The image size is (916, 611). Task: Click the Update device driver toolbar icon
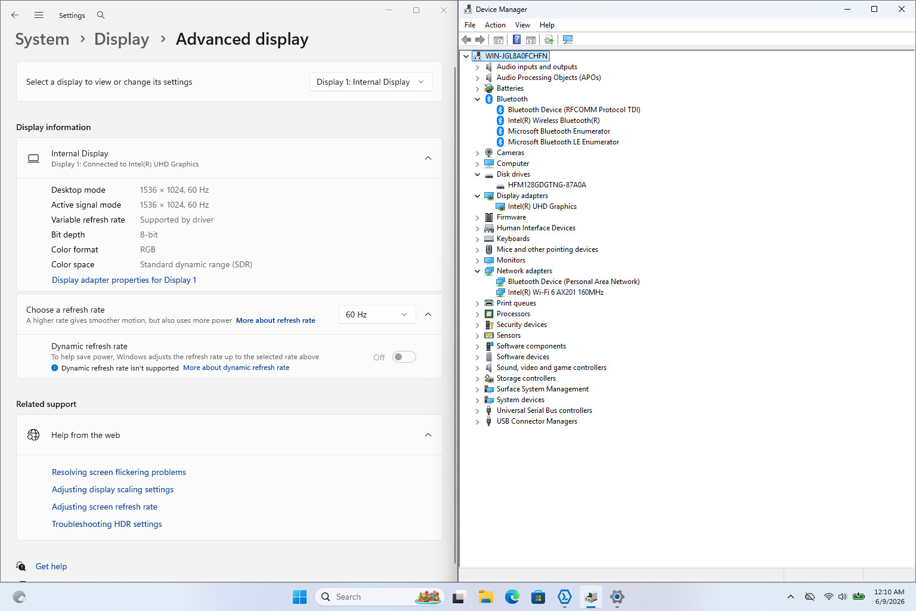[549, 39]
